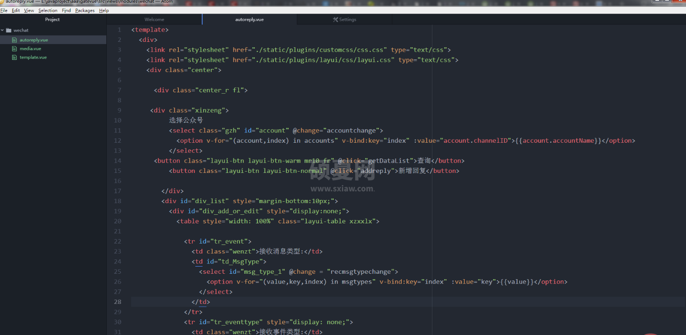Image resolution: width=686 pixels, height=335 pixels.
Task: Click {{value}} text on line 26
Action: click(517, 281)
